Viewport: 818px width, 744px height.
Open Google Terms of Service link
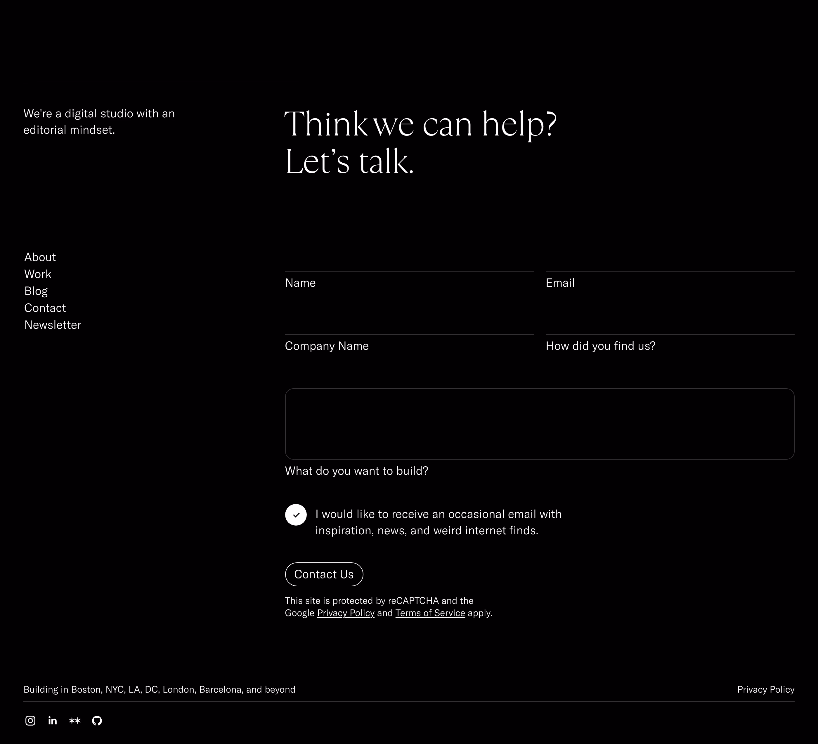(x=430, y=613)
